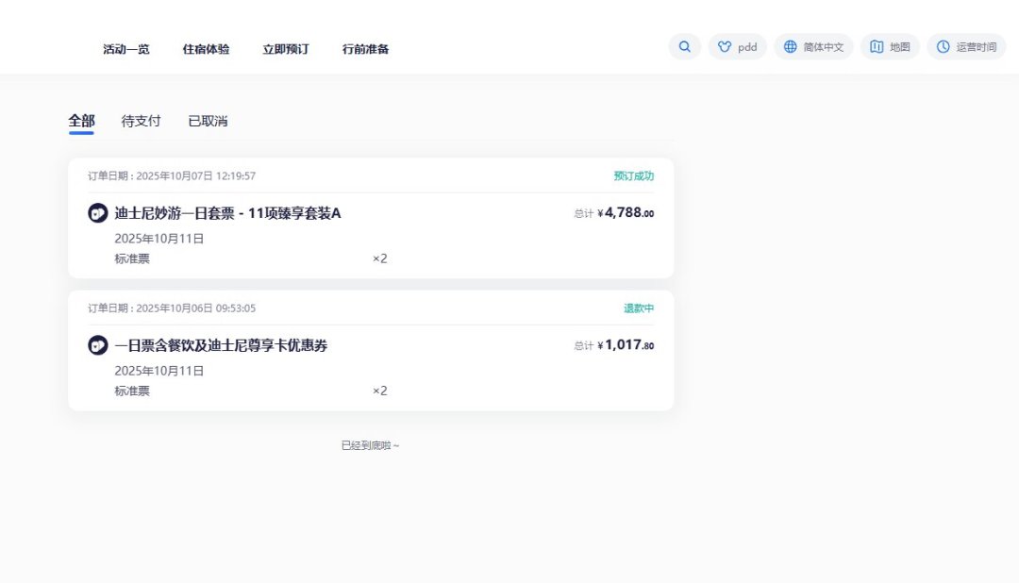The height and width of the screenshot is (583, 1019).
Task: Click the total price ¥1,017.80
Action: (626, 344)
